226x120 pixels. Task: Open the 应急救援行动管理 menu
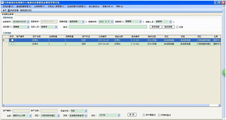coord(77,6)
